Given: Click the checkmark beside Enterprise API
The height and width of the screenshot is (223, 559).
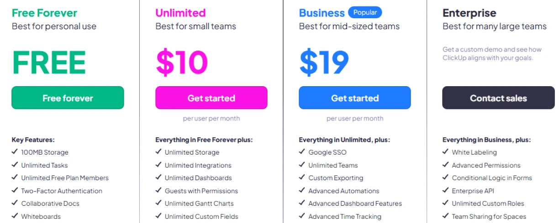Looking at the screenshot, I should point(445,191).
